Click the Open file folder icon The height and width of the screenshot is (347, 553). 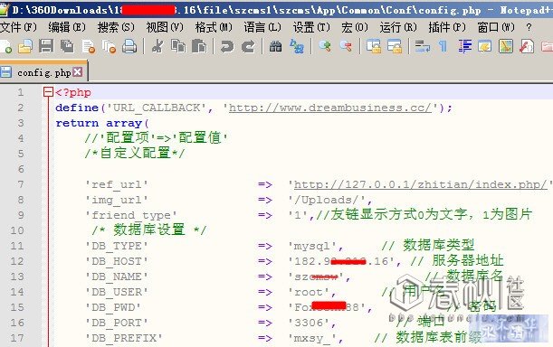[25, 46]
